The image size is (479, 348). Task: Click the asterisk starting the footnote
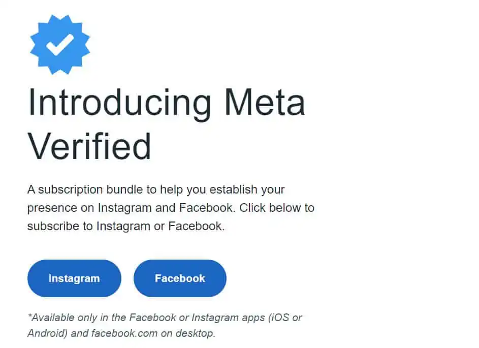(30, 317)
